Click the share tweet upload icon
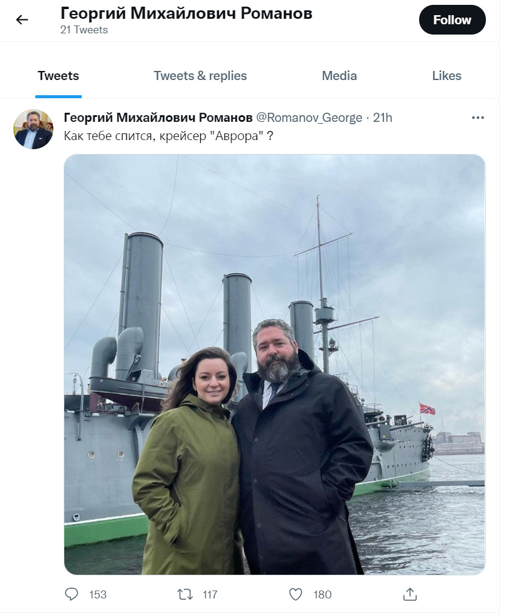The height and width of the screenshot is (616, 515). [410, 594]
